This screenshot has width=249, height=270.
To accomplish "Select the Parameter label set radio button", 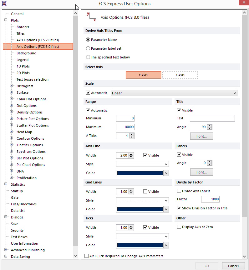I will [x=88, y=48].
